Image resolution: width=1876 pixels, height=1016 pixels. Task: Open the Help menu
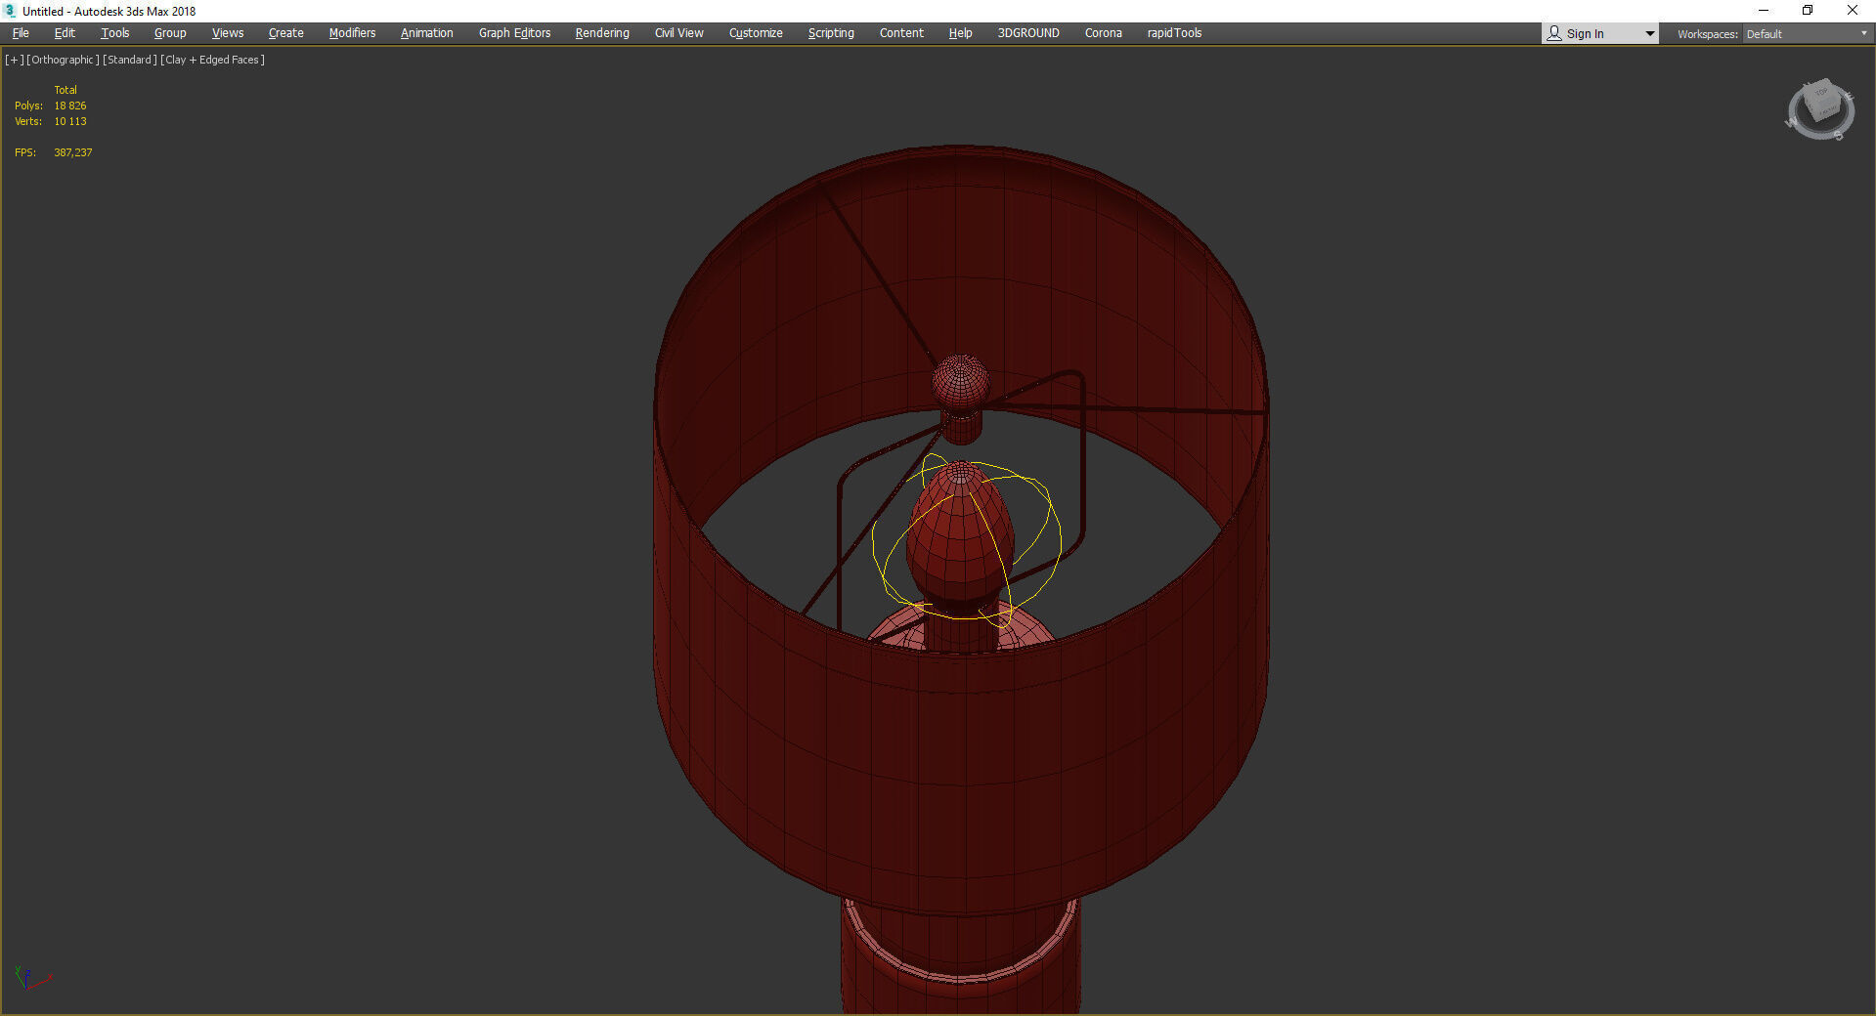[961, 33]
